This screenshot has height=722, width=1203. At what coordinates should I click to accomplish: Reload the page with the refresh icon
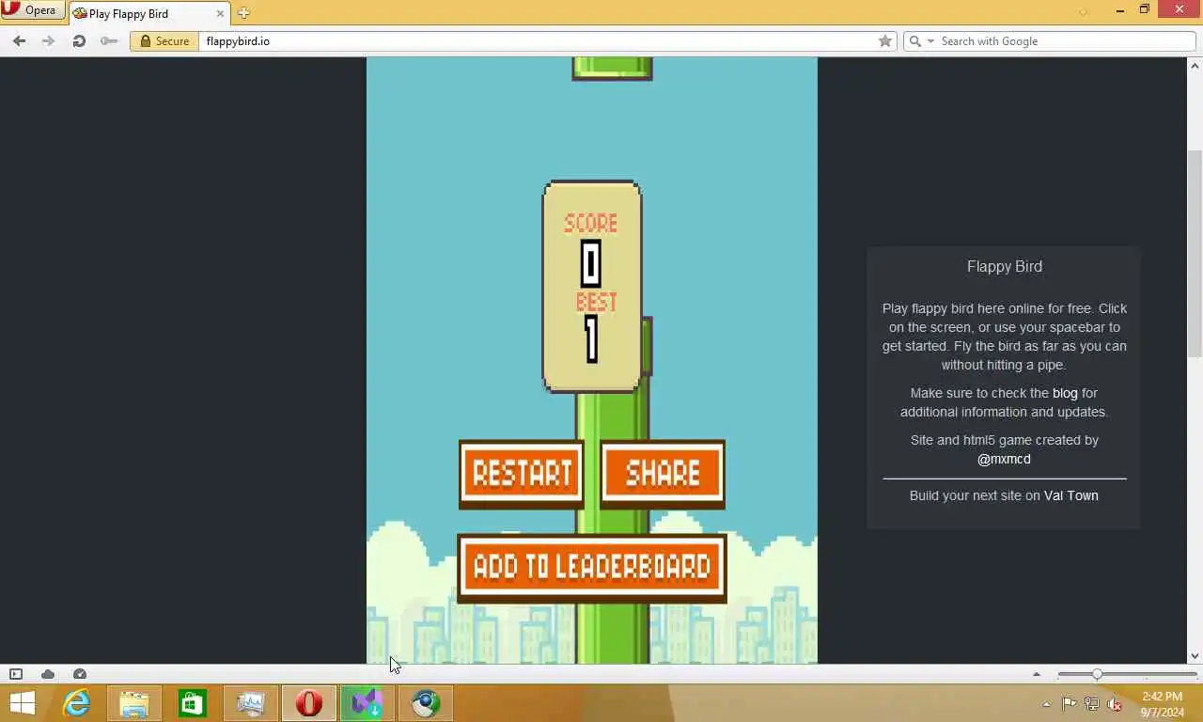pyautogui.click(x=79, y=40)
